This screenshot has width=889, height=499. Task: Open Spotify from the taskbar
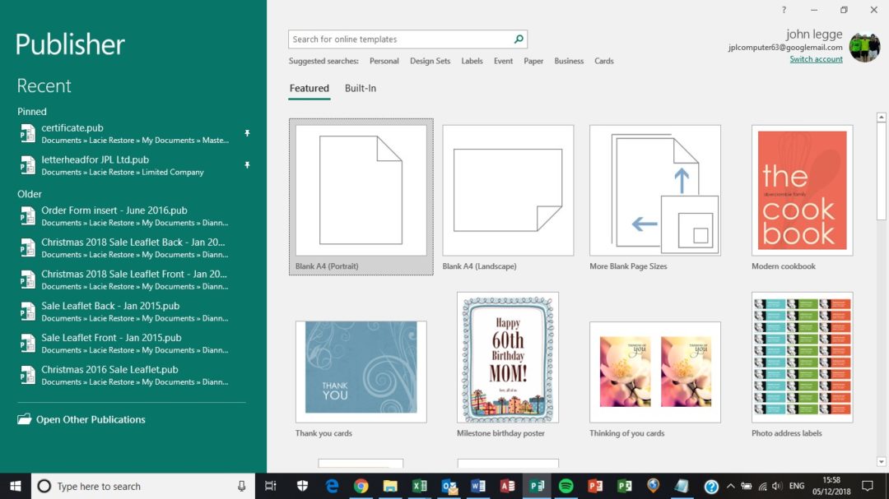point(567,486)
